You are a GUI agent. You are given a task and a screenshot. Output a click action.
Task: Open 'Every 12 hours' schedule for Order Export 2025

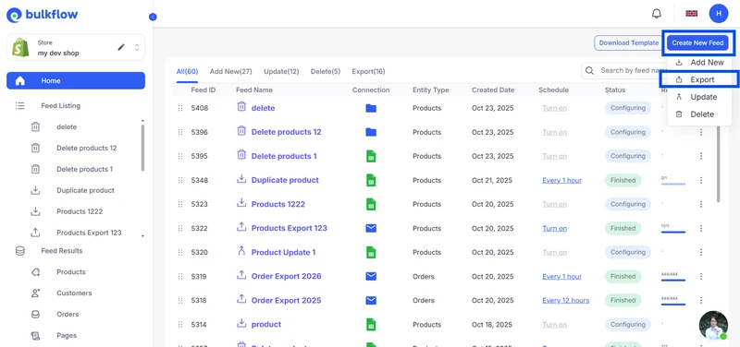pyautogui.click(x=565, y=300)
